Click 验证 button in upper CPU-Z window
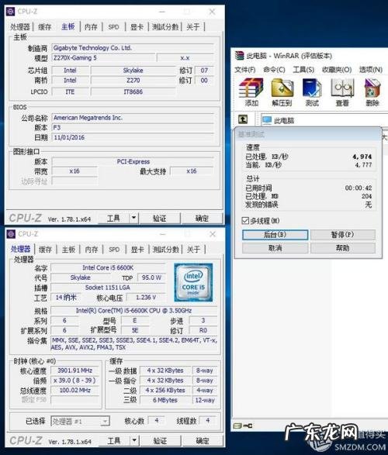 point(159,218)
